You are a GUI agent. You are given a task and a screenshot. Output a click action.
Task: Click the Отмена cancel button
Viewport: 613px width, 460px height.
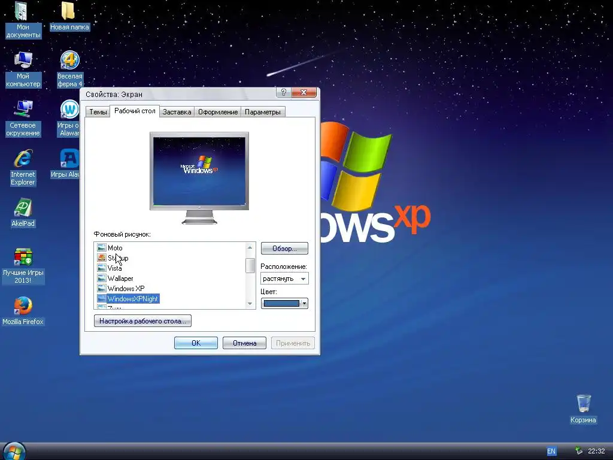244,343
